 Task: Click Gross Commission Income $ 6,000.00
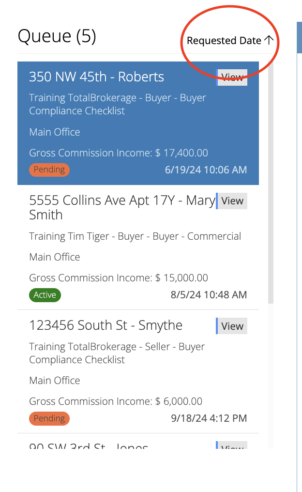116,401
